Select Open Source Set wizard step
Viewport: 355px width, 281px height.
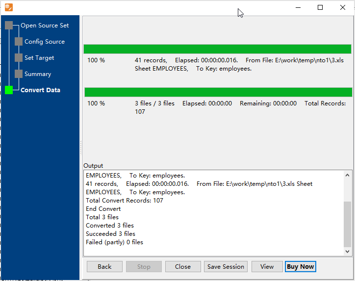point(45,26)
